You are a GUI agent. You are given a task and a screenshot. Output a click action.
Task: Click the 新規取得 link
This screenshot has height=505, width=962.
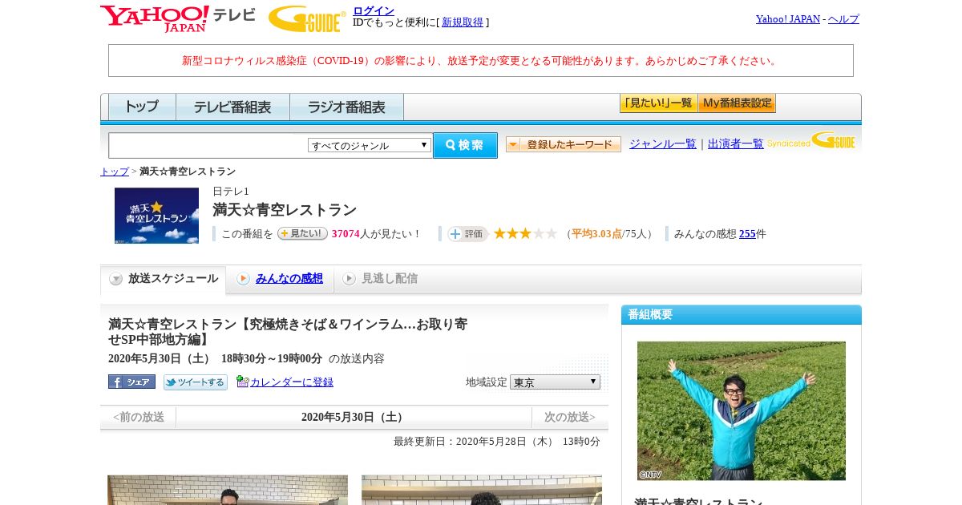tap(463, 22)
